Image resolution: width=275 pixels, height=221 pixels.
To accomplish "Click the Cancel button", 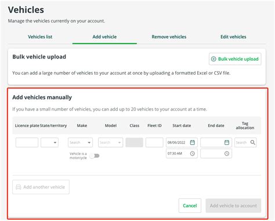I will coord(190,205).
